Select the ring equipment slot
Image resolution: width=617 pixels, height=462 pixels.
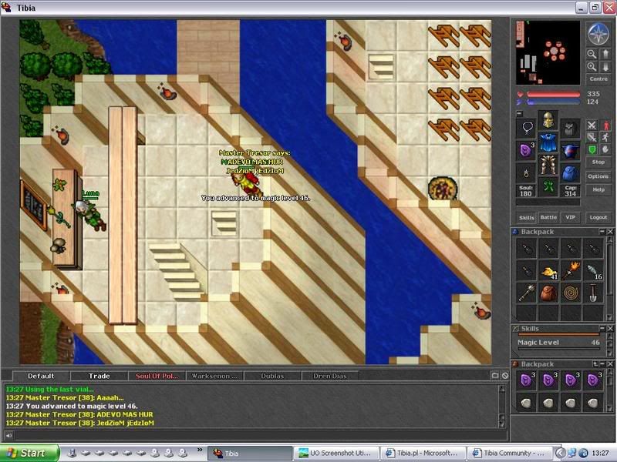point(526,172)
